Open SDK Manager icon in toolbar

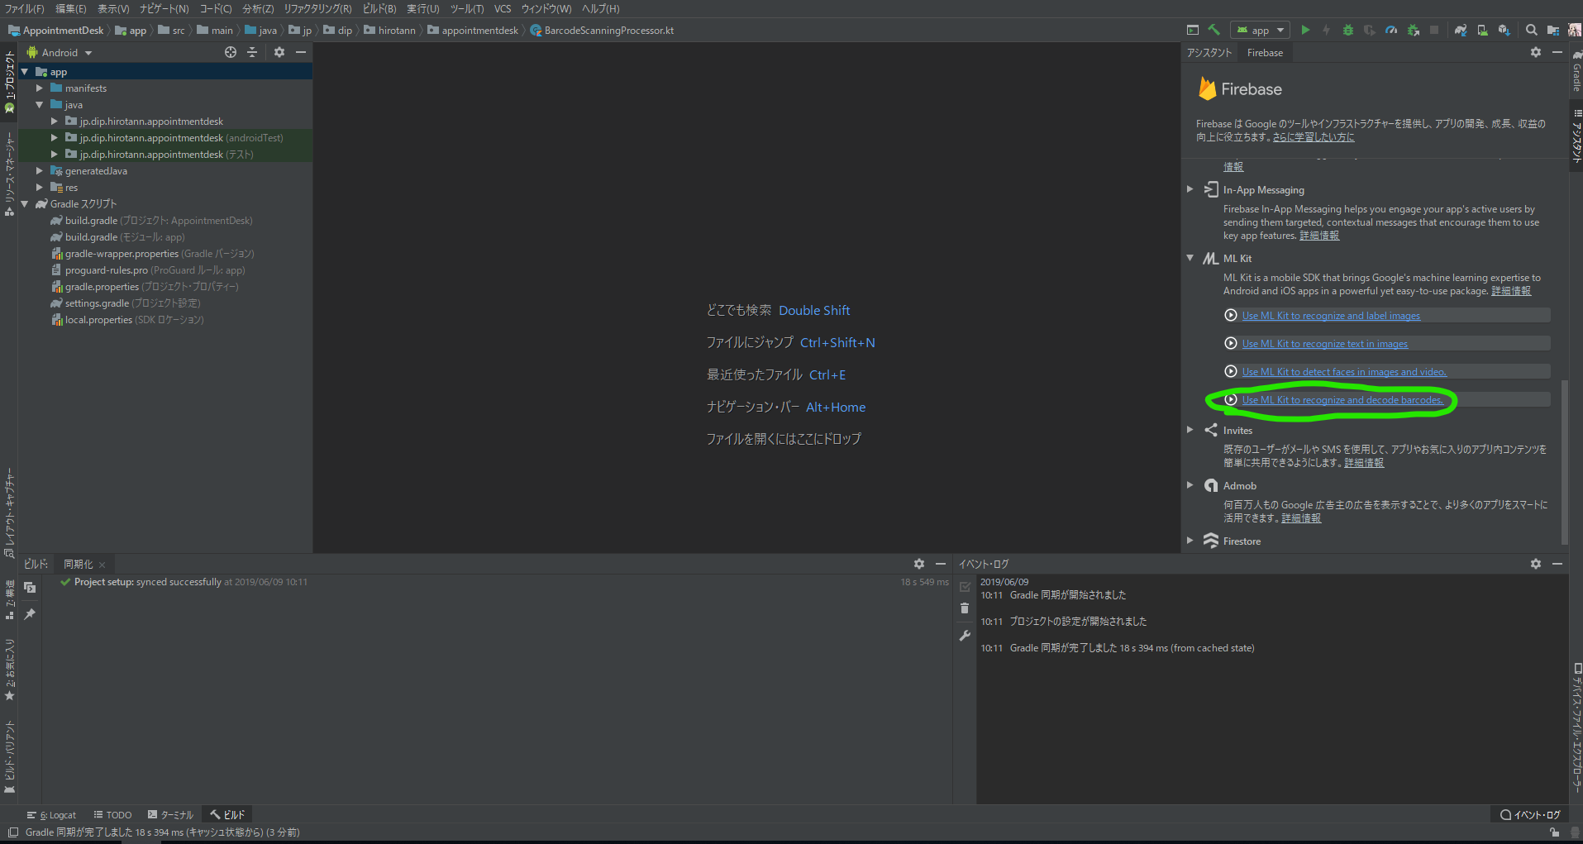click(1504, 30)
